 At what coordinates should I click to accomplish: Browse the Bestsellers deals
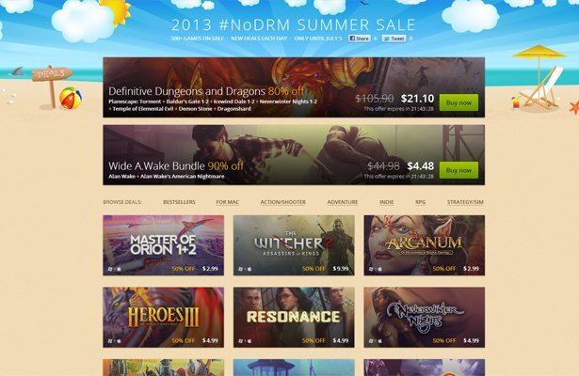179,202
